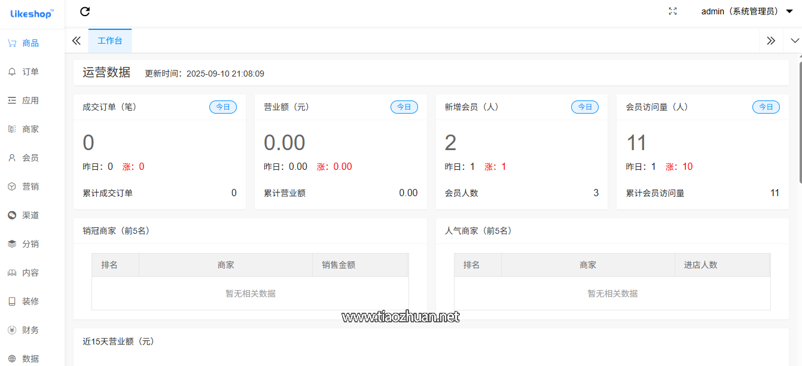Image resolution: width=802 pixels, height=366 pixels.
Task: Enter fullscreen mode via the expand icon
Action: 672,11
